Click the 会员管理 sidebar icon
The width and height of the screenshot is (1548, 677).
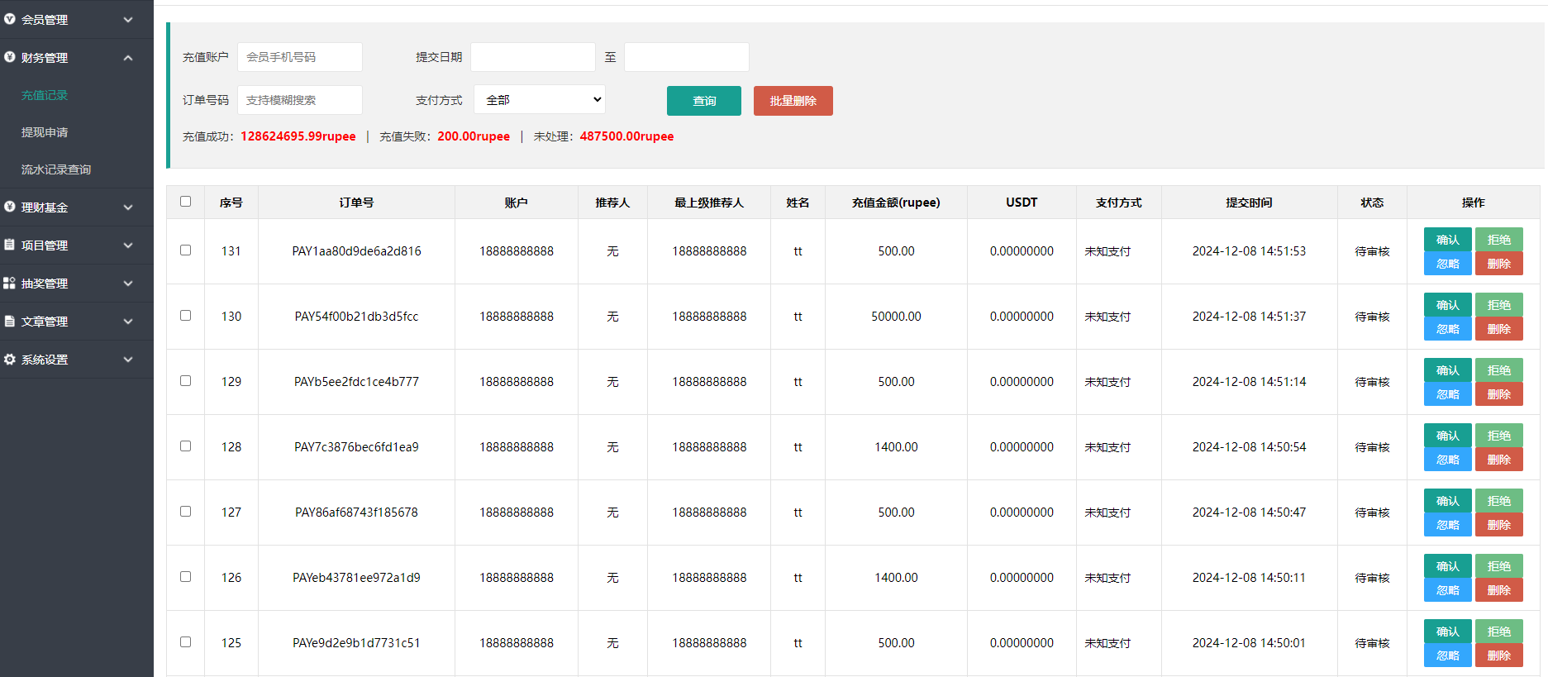10,19
